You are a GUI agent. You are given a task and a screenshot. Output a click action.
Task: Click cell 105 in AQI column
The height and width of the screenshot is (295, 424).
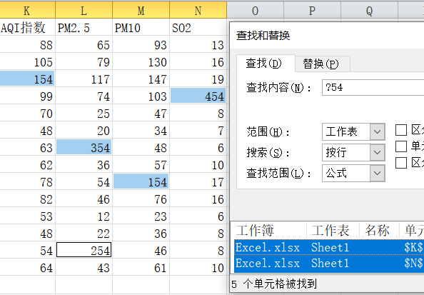[x=27, y=62]
